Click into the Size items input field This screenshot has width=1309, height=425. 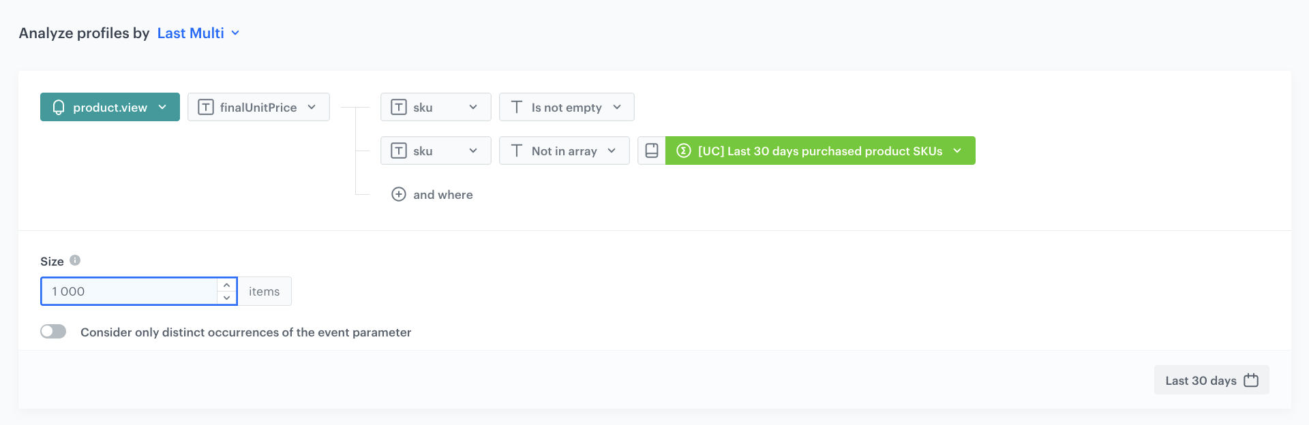click(130, 291)
